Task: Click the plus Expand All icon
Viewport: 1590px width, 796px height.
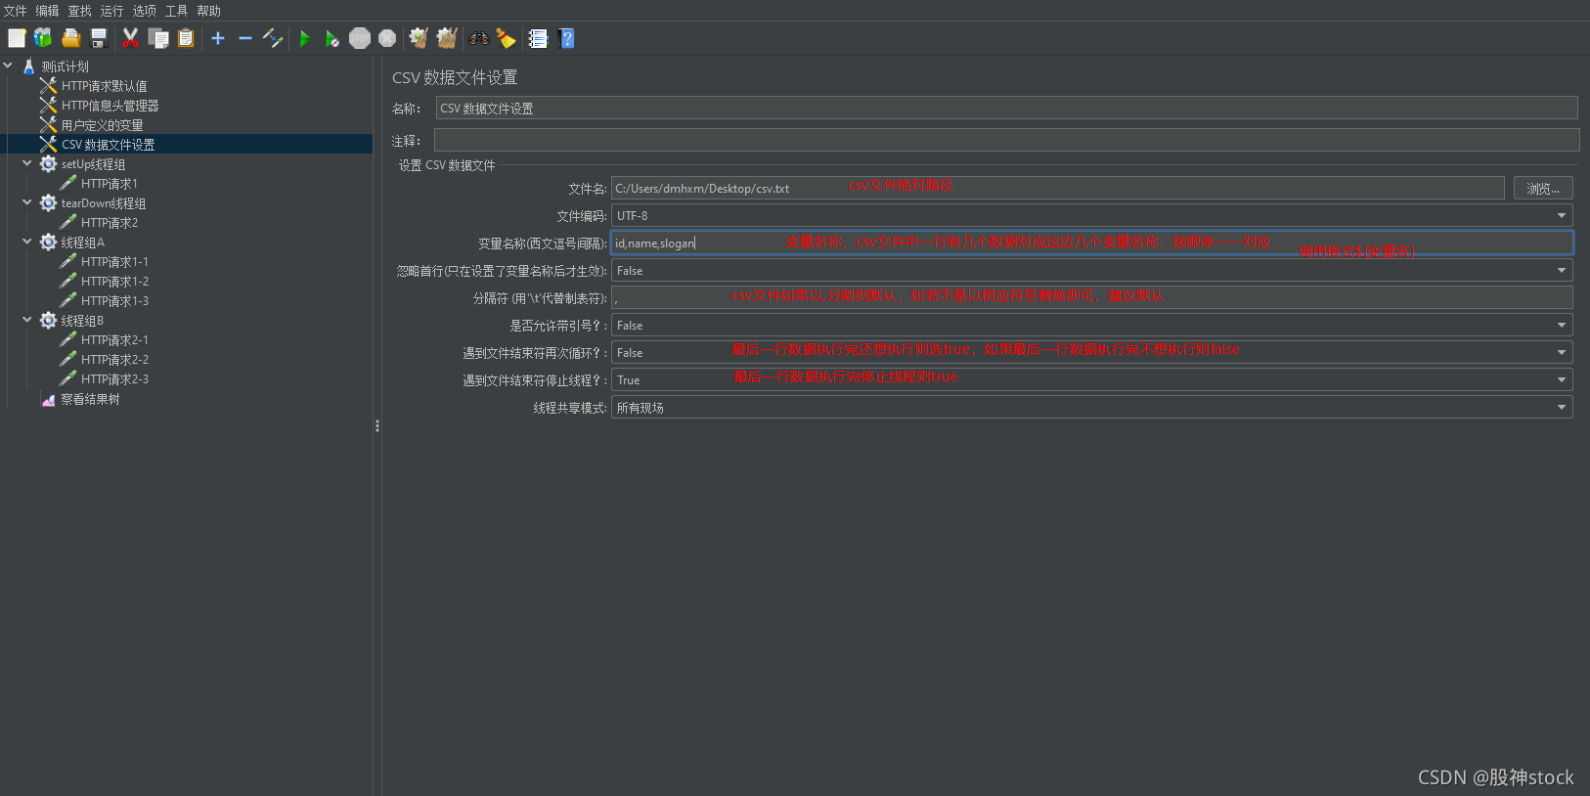Action: [218, 38]
